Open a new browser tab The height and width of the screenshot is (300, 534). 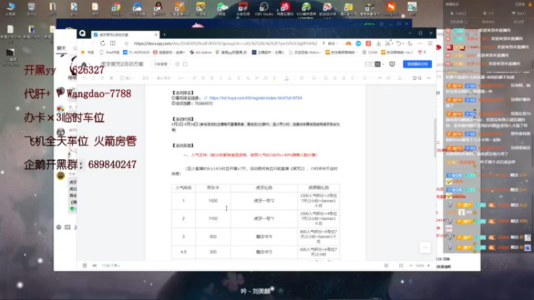[164, 35]
